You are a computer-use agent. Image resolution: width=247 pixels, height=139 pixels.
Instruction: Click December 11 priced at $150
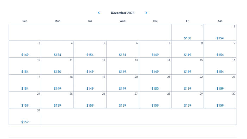[58, 66]
